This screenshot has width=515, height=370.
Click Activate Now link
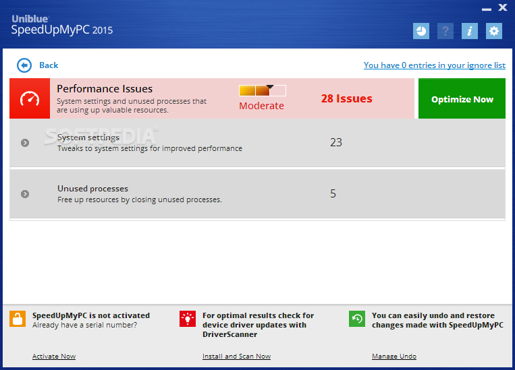pos(54,357)
